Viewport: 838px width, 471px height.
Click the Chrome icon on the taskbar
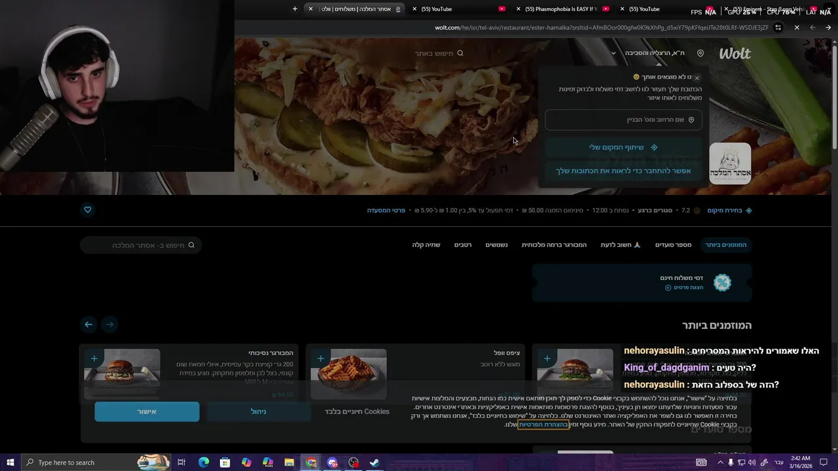click(311, 462)
